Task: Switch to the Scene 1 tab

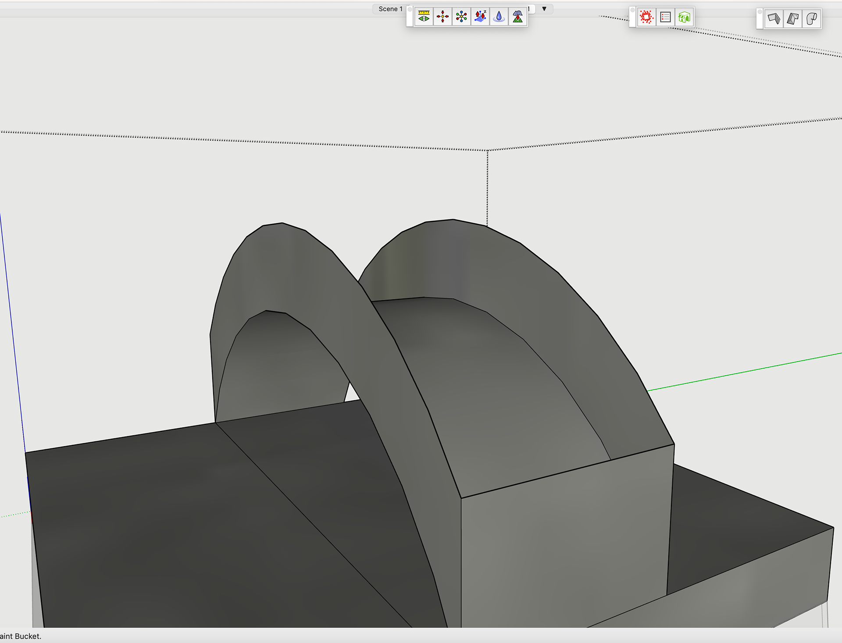Action: tap(390, 9)
